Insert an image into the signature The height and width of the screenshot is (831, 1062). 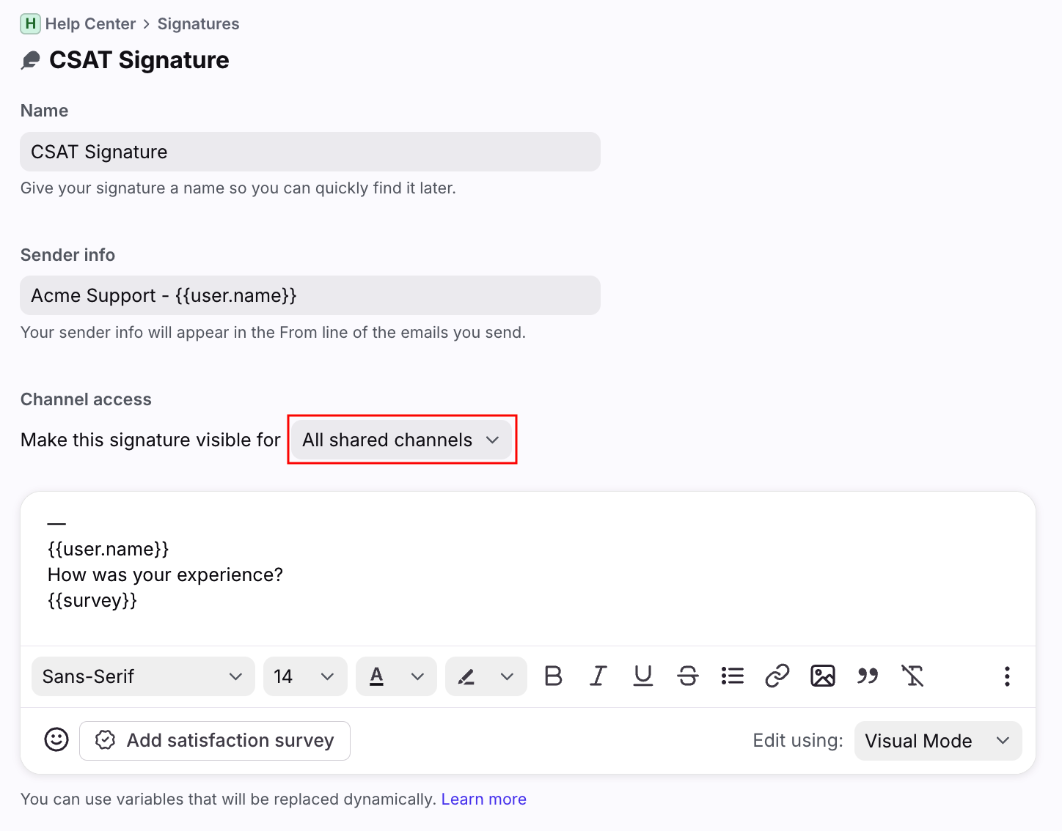822,676
